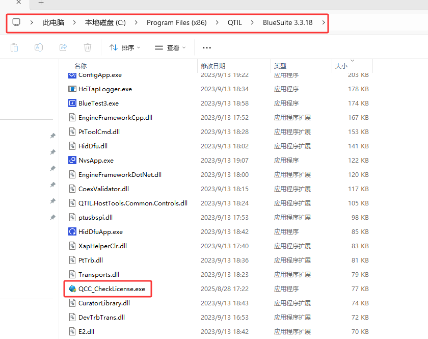This screenshot has width=428, height=339.
Task: Select the BlueTest3.exe file icon
Action: coord(72,103)
